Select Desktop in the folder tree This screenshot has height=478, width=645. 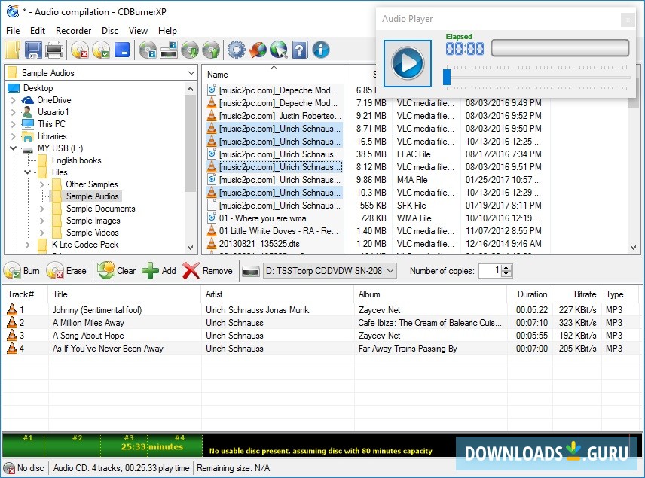[x=38, y=88]
